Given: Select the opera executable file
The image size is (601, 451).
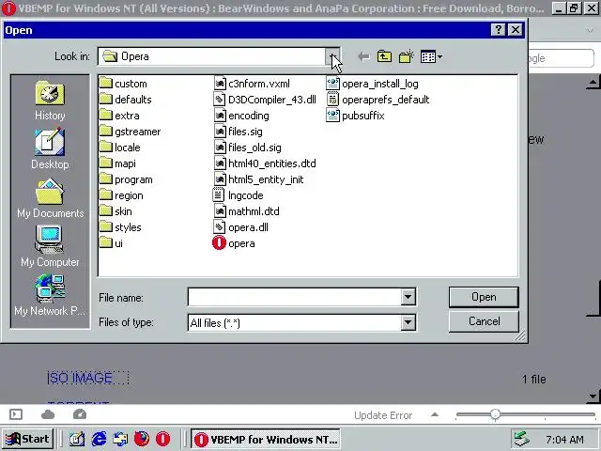Looking at the screenshot, I should coord(234,243).
